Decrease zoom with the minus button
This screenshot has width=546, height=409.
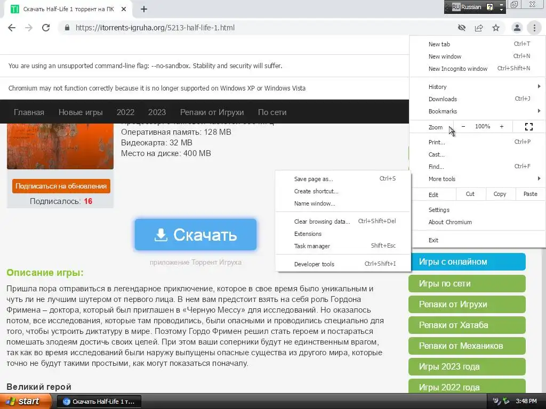[x=463, y=127]
